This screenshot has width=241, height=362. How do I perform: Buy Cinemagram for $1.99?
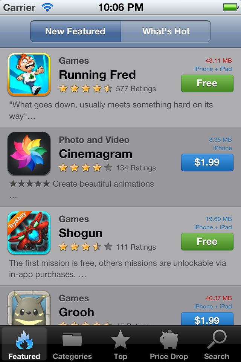[207, 162]
